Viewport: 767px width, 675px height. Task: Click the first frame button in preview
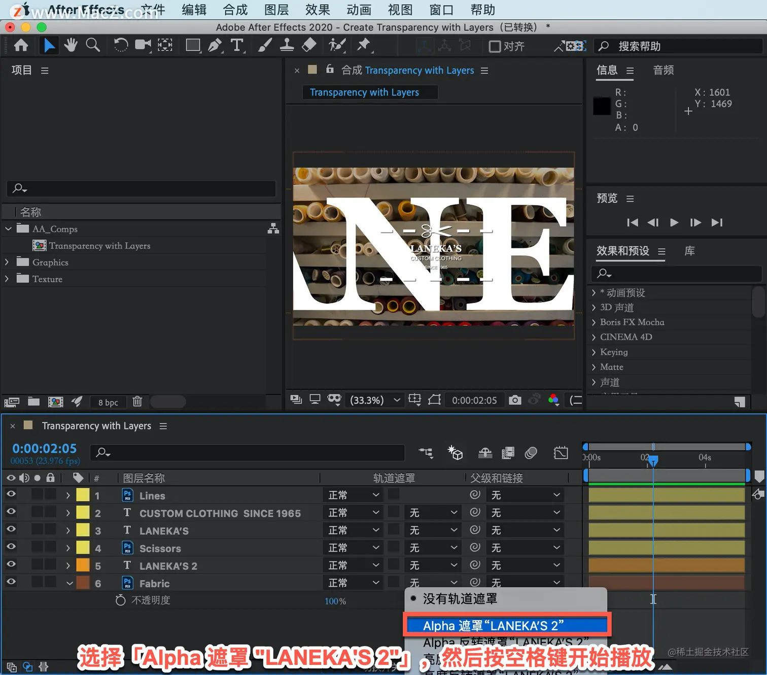tap(632, 222)
